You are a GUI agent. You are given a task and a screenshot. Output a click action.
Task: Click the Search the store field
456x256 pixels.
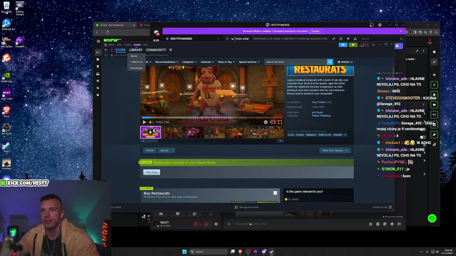(296, 62)
